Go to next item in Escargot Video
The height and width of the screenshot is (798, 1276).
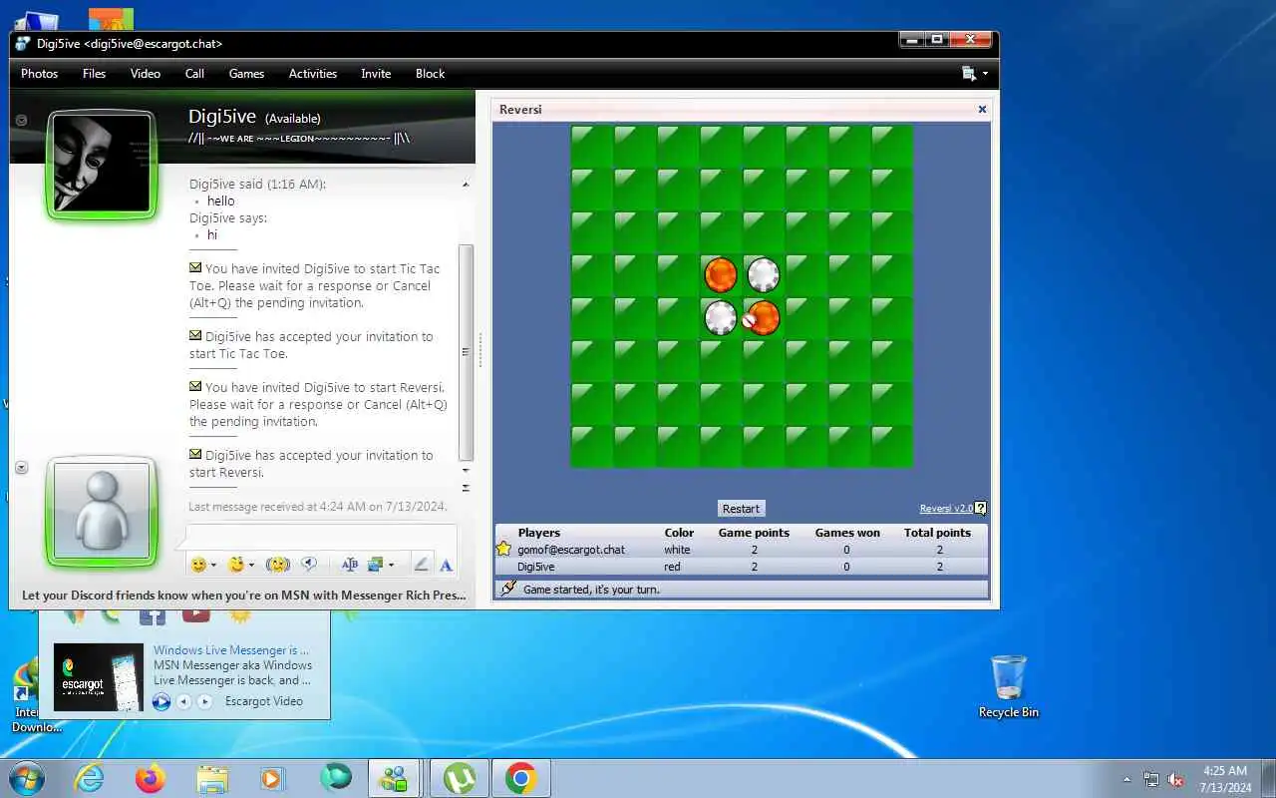205,701
